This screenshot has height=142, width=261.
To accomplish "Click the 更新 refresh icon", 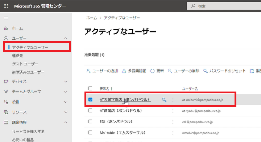I will tap(152, 71).
